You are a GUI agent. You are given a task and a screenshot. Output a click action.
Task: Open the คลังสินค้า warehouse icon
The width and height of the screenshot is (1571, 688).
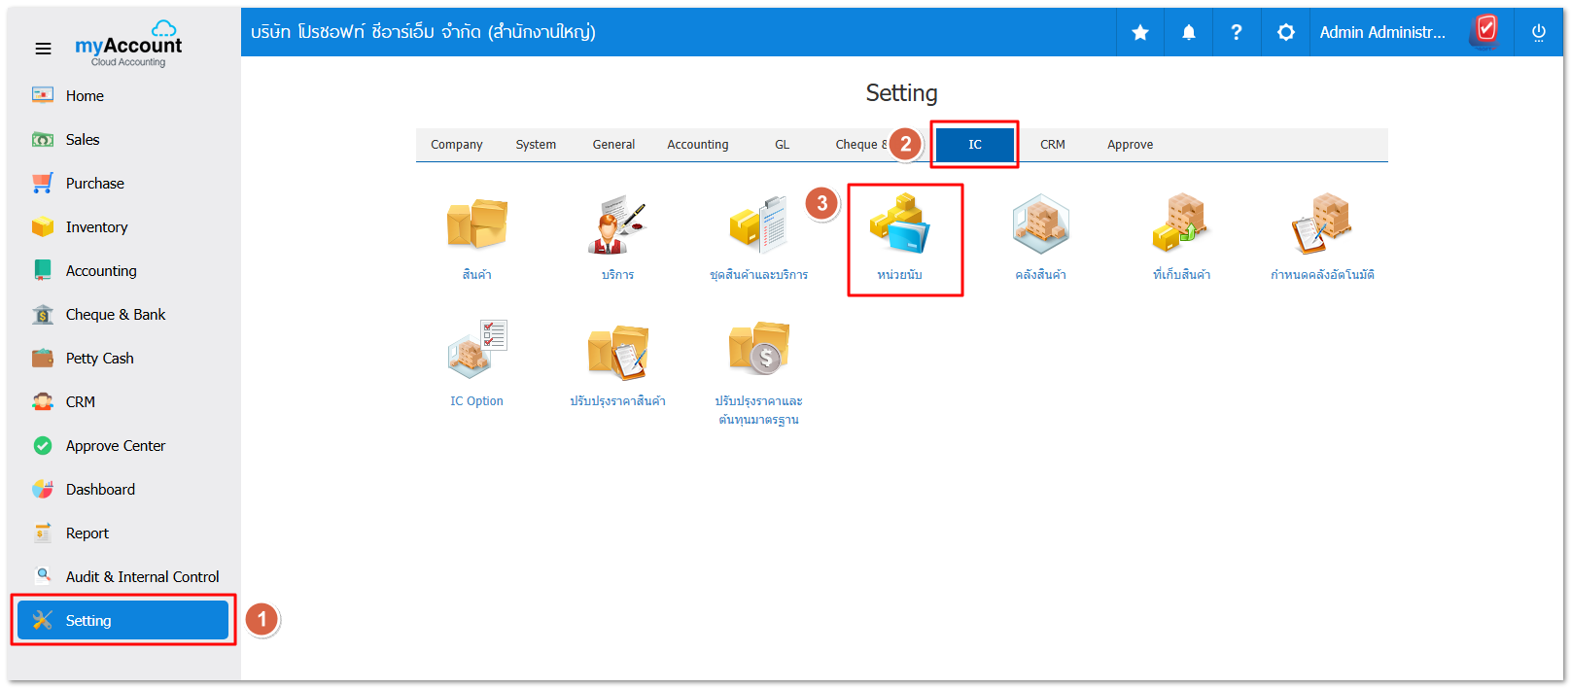(x=1040, y=225)
